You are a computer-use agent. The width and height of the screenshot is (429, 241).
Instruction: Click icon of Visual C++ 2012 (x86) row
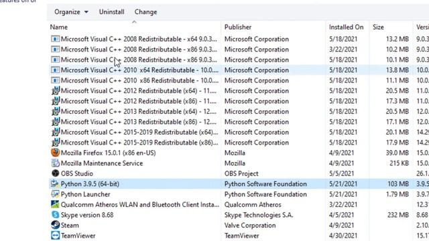[56, 101]
